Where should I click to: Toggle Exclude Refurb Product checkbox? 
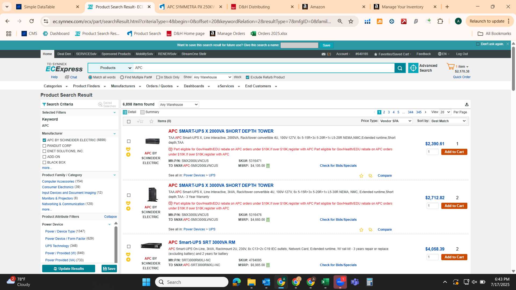coord(248,77)
